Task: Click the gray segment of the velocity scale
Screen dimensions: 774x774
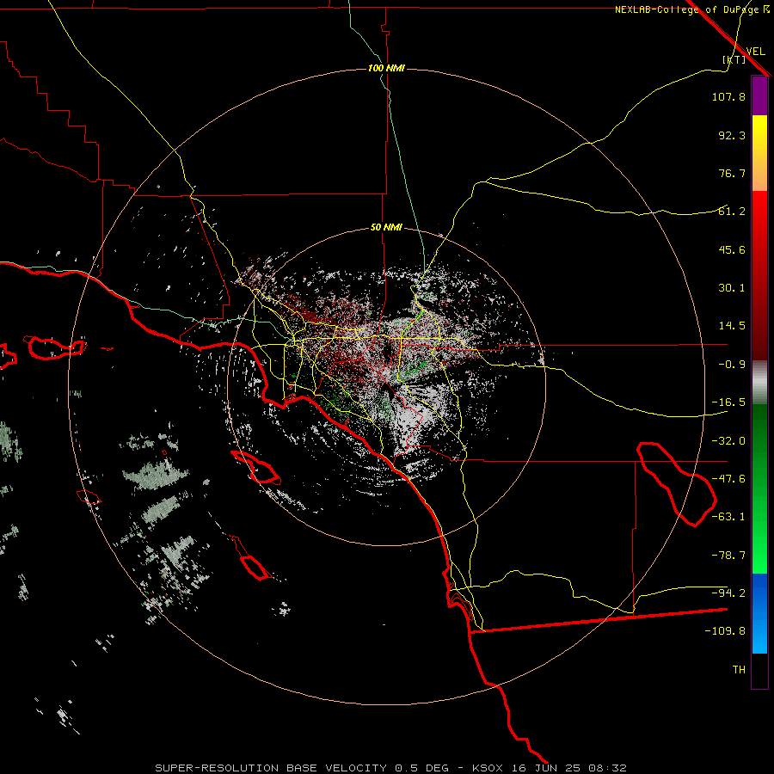Action: point(759,382)
